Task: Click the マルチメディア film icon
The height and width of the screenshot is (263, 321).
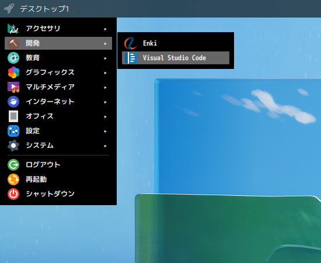Action: point(13,87)
